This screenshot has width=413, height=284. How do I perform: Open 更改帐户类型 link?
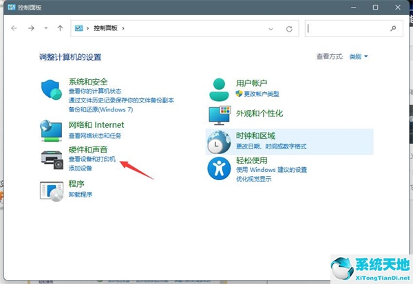[x=261, y=94]
